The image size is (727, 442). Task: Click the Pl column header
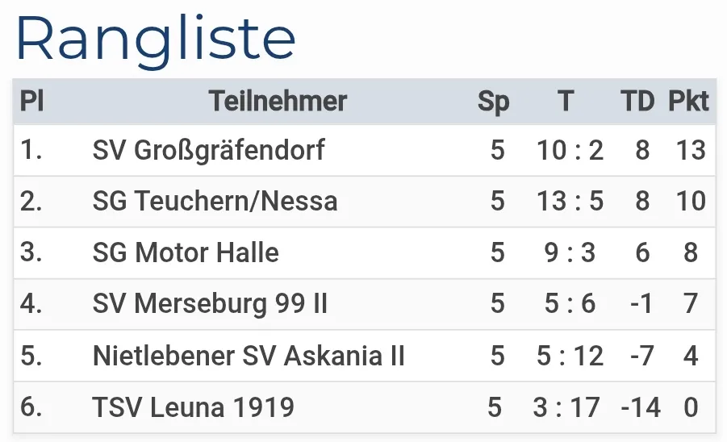[31, 102]
